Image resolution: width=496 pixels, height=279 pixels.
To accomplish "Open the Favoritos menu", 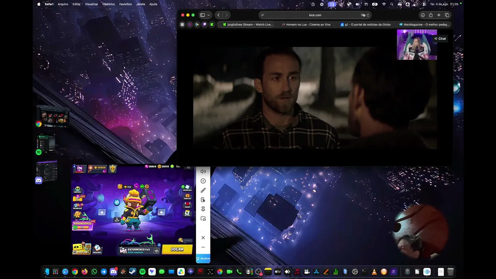I will point(125,4).
